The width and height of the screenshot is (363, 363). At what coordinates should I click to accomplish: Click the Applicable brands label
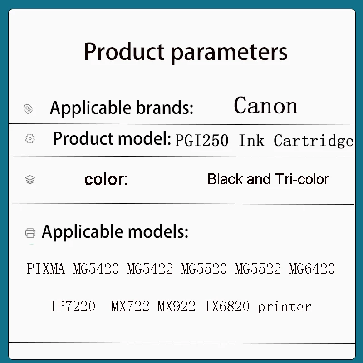pos(122,108)
